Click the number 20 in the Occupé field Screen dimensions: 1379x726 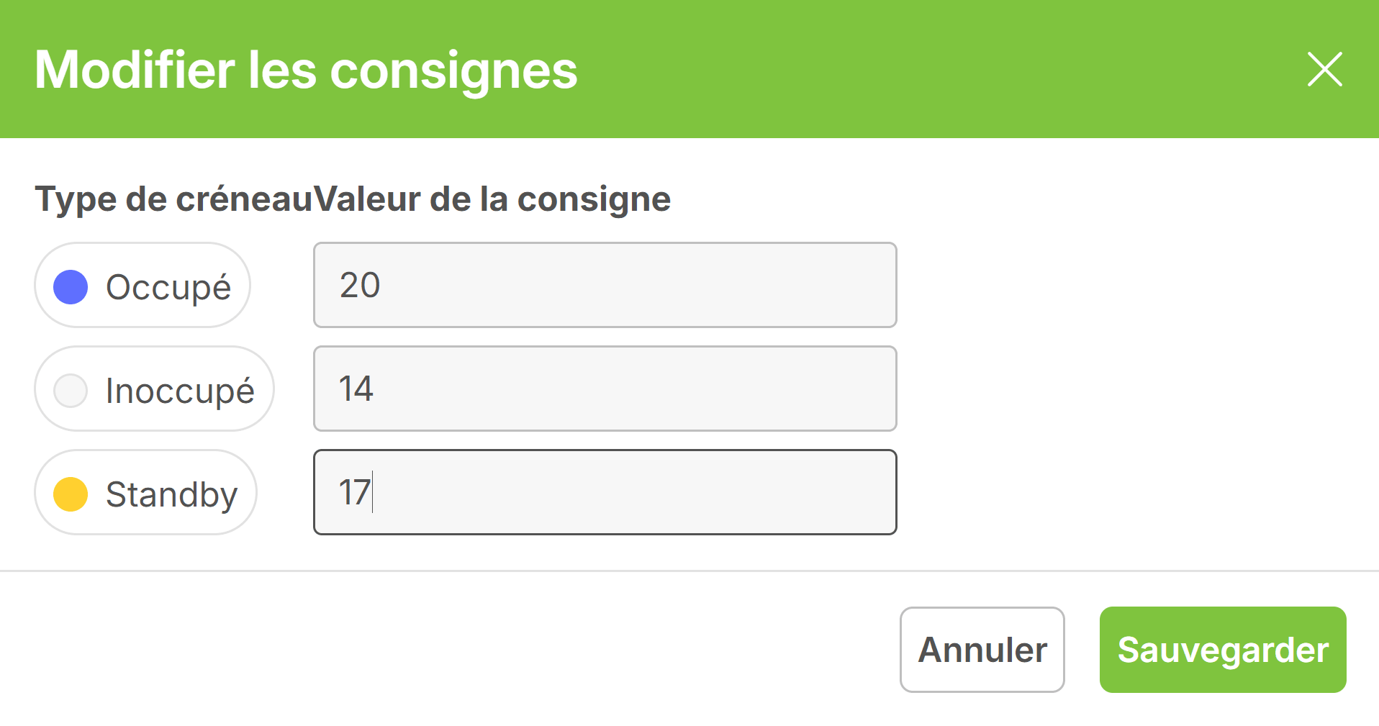point(360,285)
